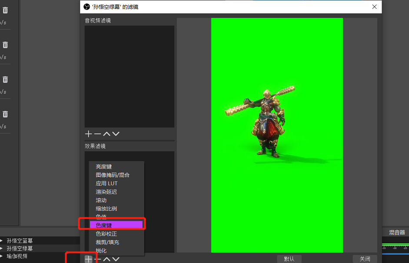The height and width of the screenshot is (263, 409).
Task: Click the 默认 defaults button
Action: pyautogui.click(x=289, y=259)
